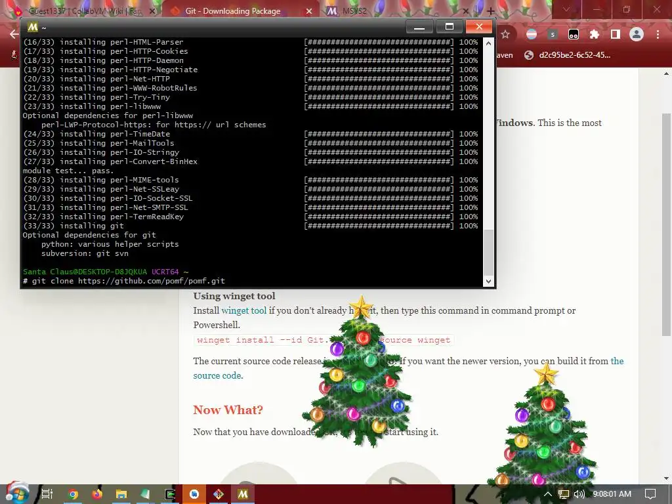Screen dimensions: 672x504
Task: Open the Chrome three-dot menu
Action: [x=658, y=34]
